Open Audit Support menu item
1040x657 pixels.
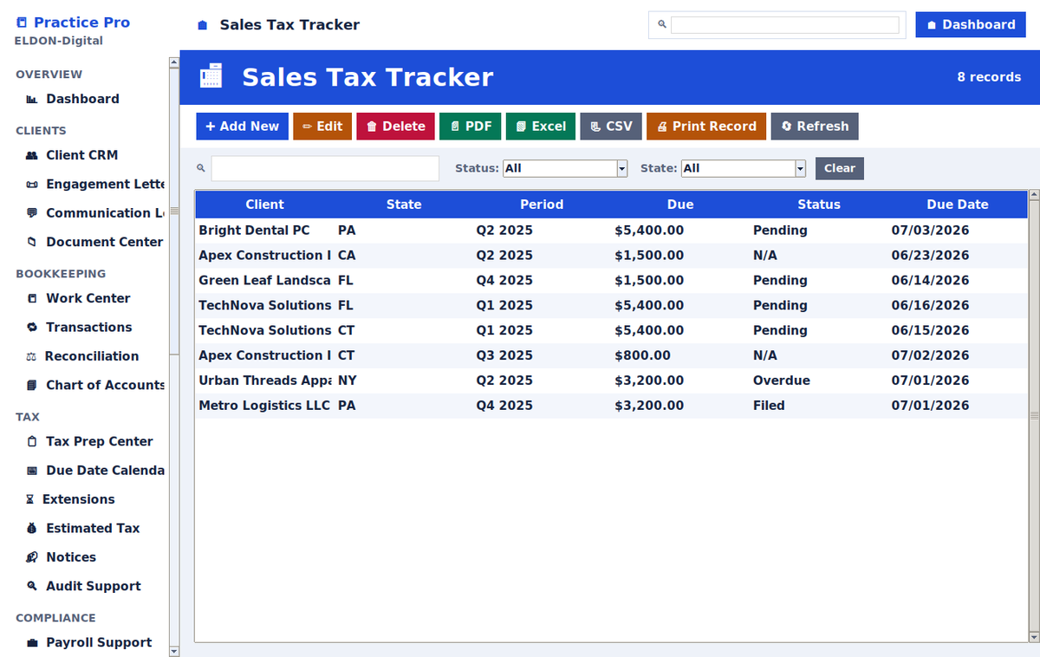coord(93,586)
